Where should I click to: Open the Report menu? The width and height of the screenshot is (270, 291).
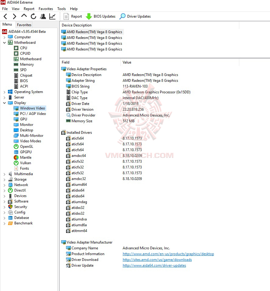coord(29,9)
